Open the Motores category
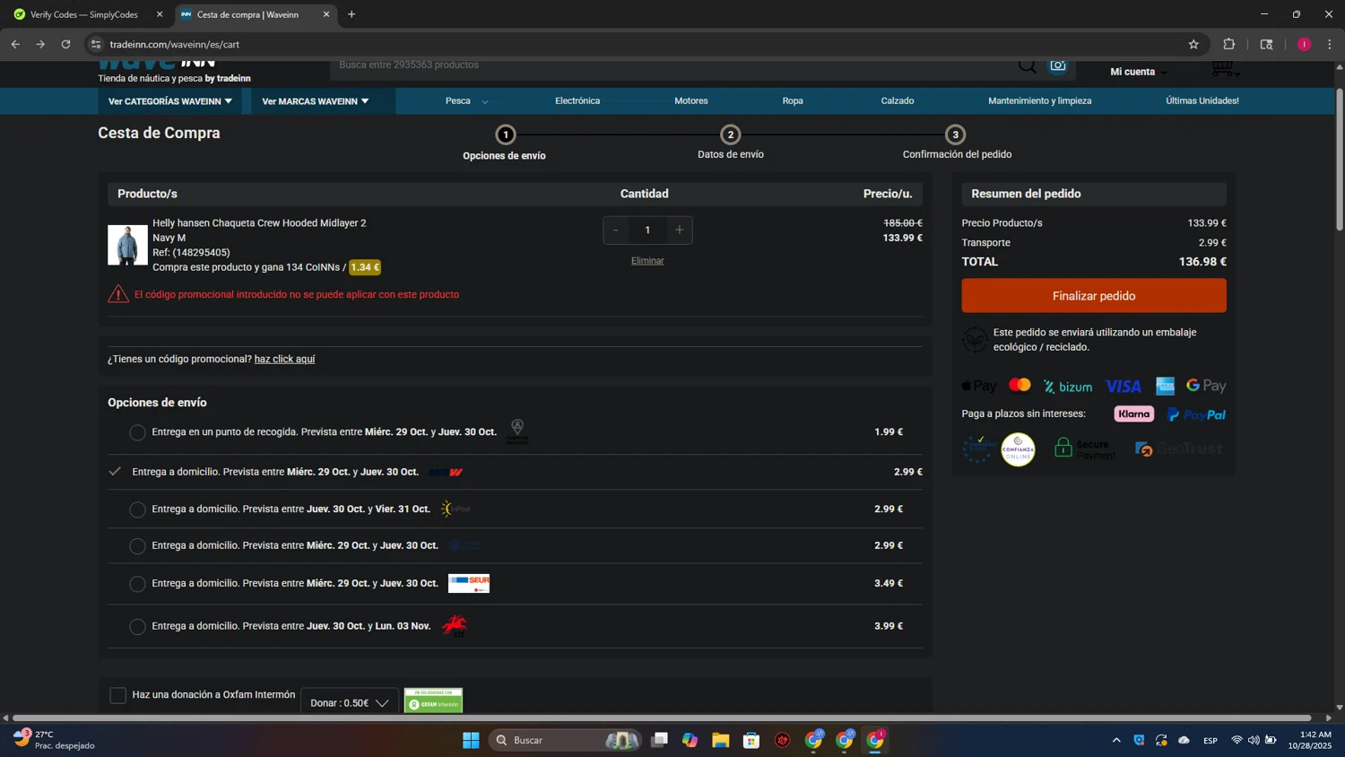 [691, 100]
